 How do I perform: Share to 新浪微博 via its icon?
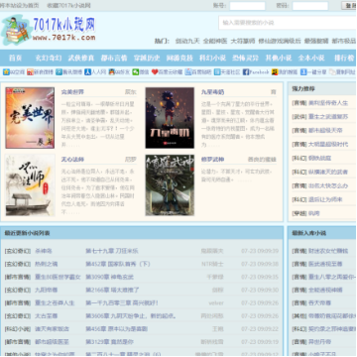click(x=30, y=71)
